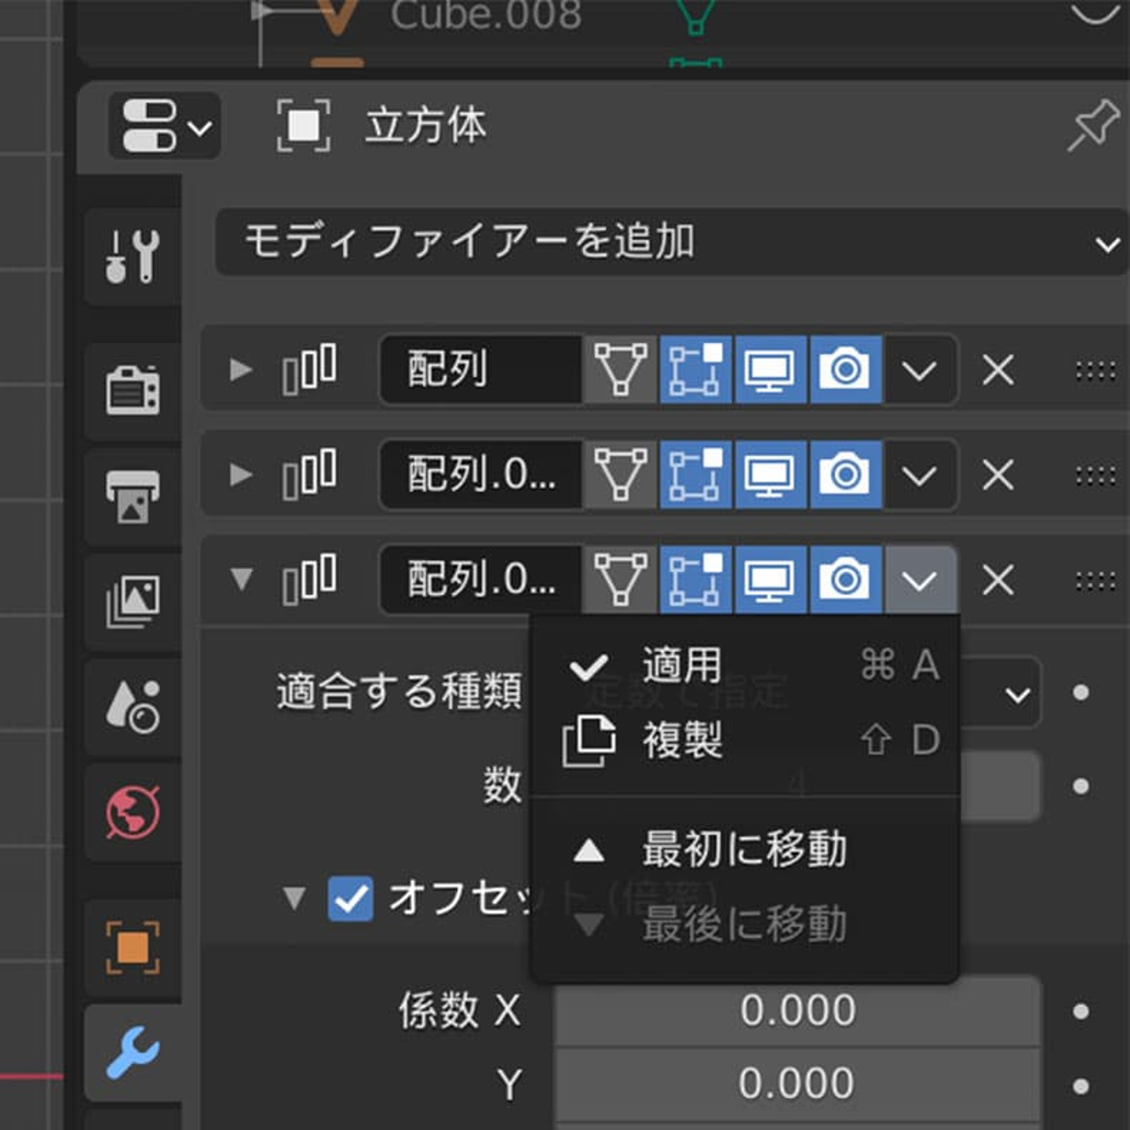Open the properties editor type dropdown
Image resolution: width=1130 pixels, height=1130 pixels.
[165, 126]
